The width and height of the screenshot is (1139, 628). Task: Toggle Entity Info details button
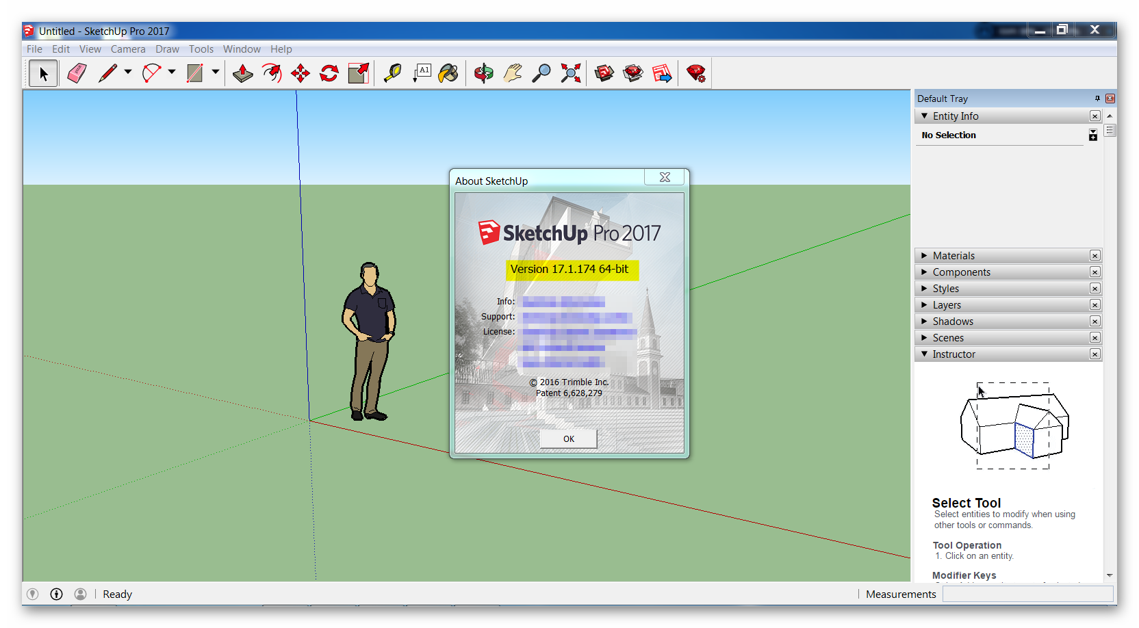pos(1093,135)
